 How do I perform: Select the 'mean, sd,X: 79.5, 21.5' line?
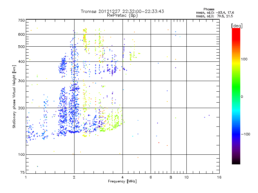pos(214,16)
